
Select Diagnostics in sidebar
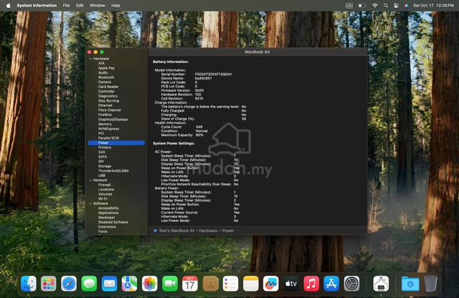pos(108,96)
